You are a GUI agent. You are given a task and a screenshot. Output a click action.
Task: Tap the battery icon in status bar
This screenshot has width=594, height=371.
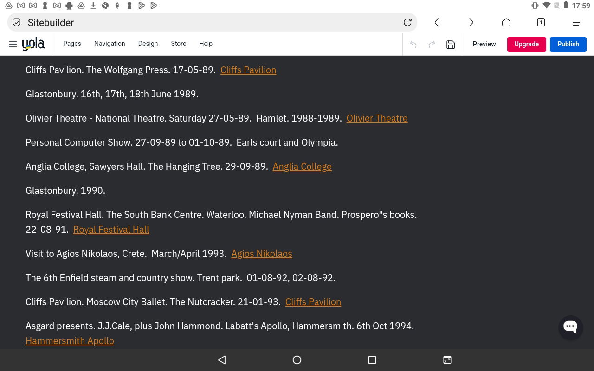[566, 6]
